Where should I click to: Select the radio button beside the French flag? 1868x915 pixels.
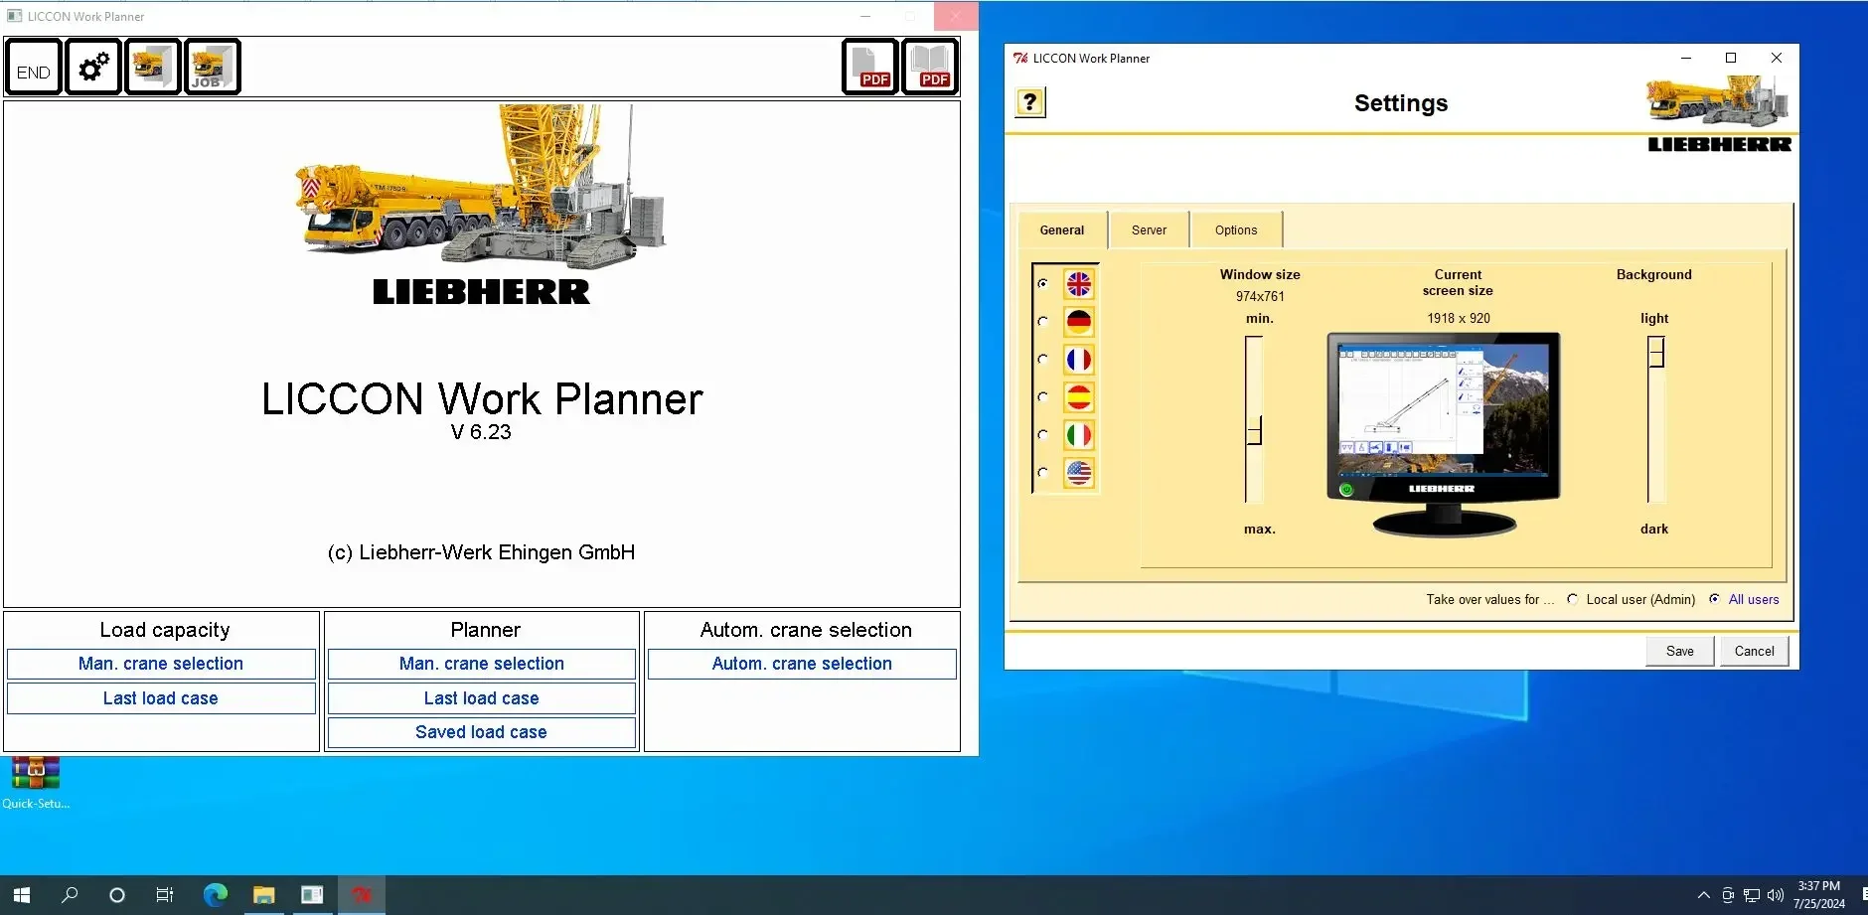1042,360
